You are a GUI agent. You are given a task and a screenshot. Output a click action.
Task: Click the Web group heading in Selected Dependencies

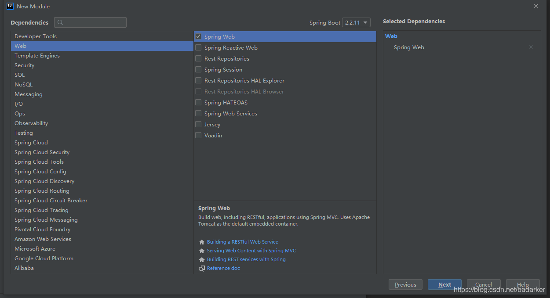(x=391, y=36)
